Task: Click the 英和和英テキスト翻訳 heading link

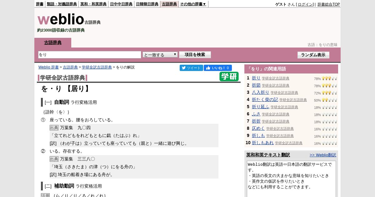Action: (x=268, y=155)
